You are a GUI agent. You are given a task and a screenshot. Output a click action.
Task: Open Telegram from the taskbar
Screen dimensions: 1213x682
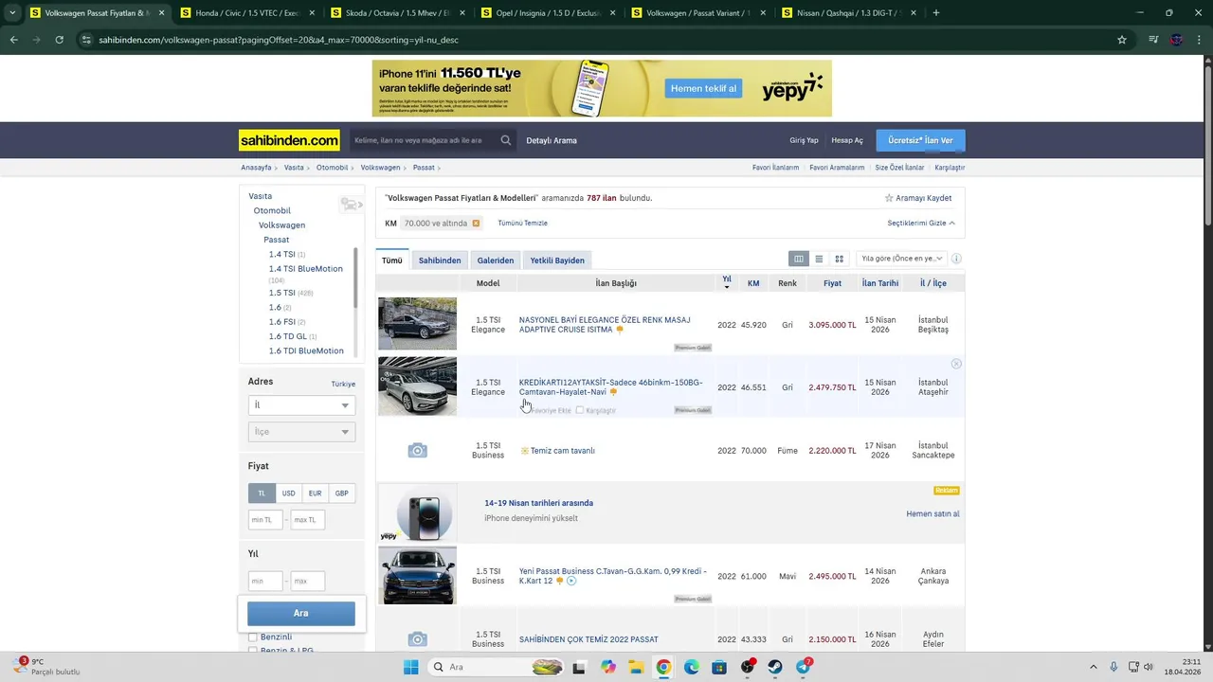click(x=804, y=667)
